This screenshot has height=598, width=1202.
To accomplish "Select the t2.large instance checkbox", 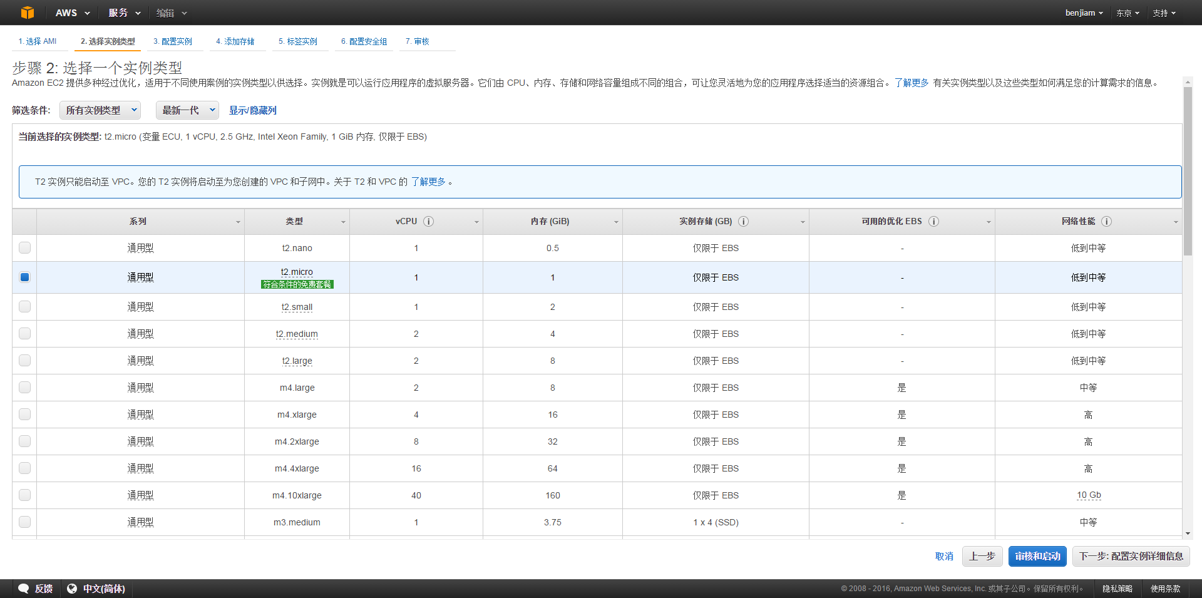I will [x=24, y=360].
